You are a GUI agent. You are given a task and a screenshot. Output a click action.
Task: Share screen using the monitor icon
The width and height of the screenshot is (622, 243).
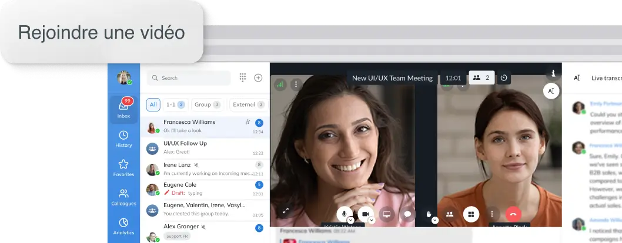point(386,214)
